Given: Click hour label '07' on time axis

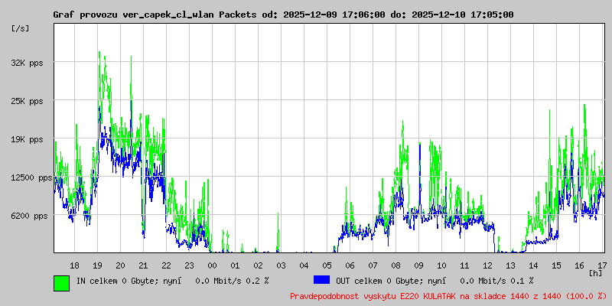Looking at the screenshot, I should [373, 266].
